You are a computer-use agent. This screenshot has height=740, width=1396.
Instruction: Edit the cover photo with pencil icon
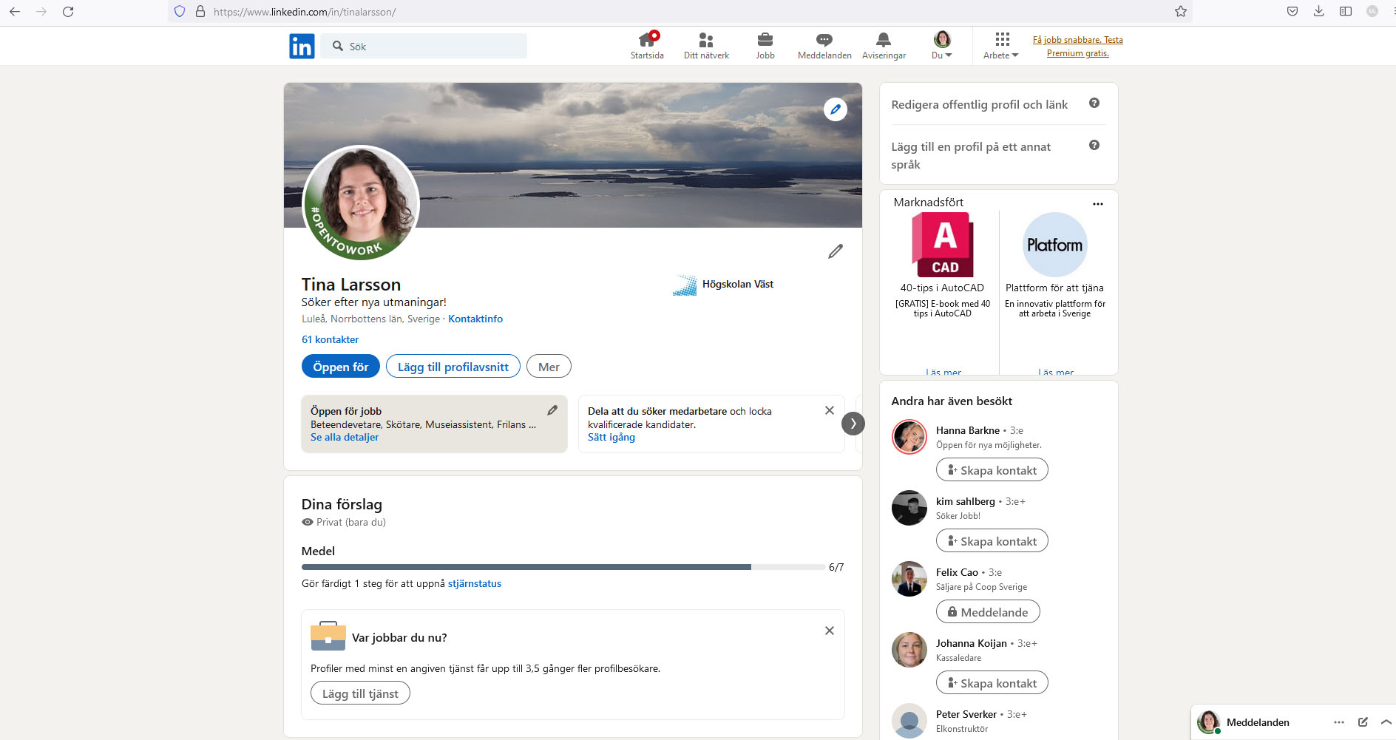click(836, 109)
